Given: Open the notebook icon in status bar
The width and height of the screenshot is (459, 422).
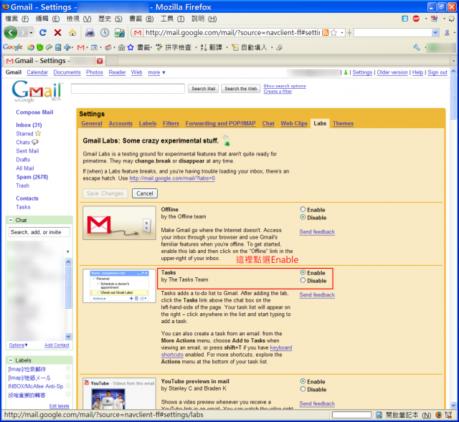Looking at the screenshot, I should point(379,415).
